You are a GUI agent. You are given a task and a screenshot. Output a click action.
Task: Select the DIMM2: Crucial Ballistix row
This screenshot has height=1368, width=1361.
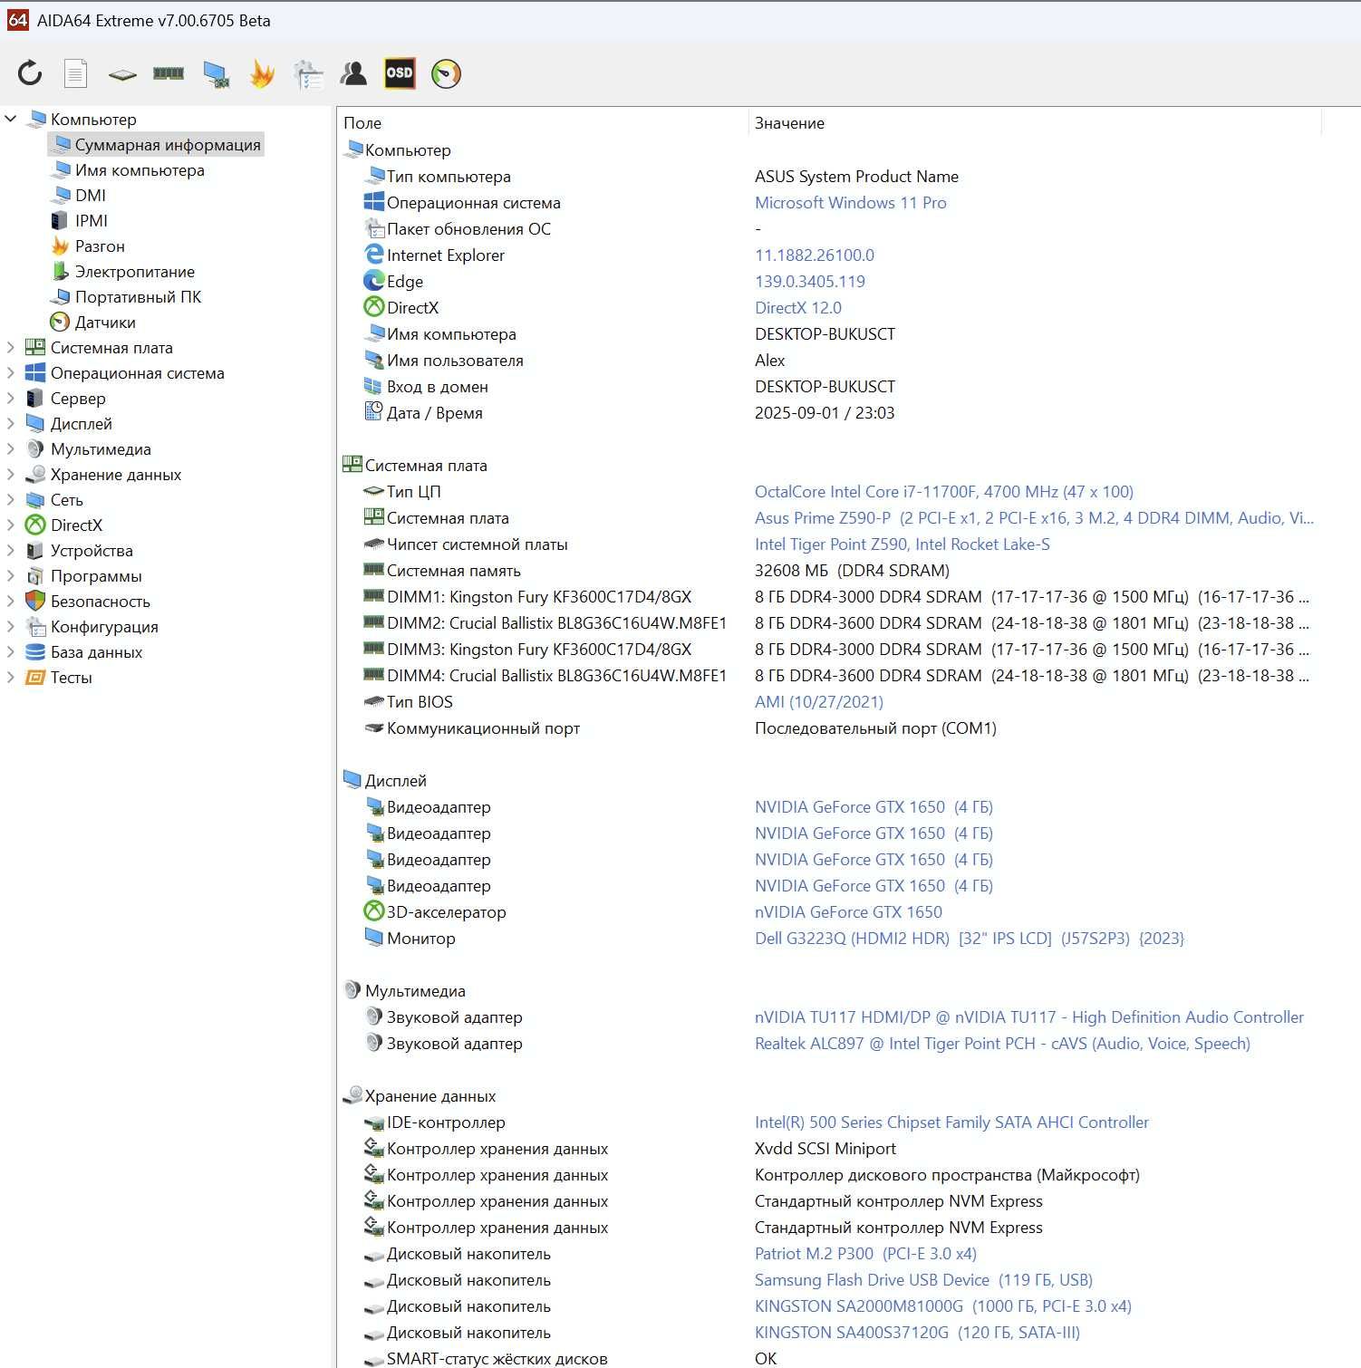(828, 622)
